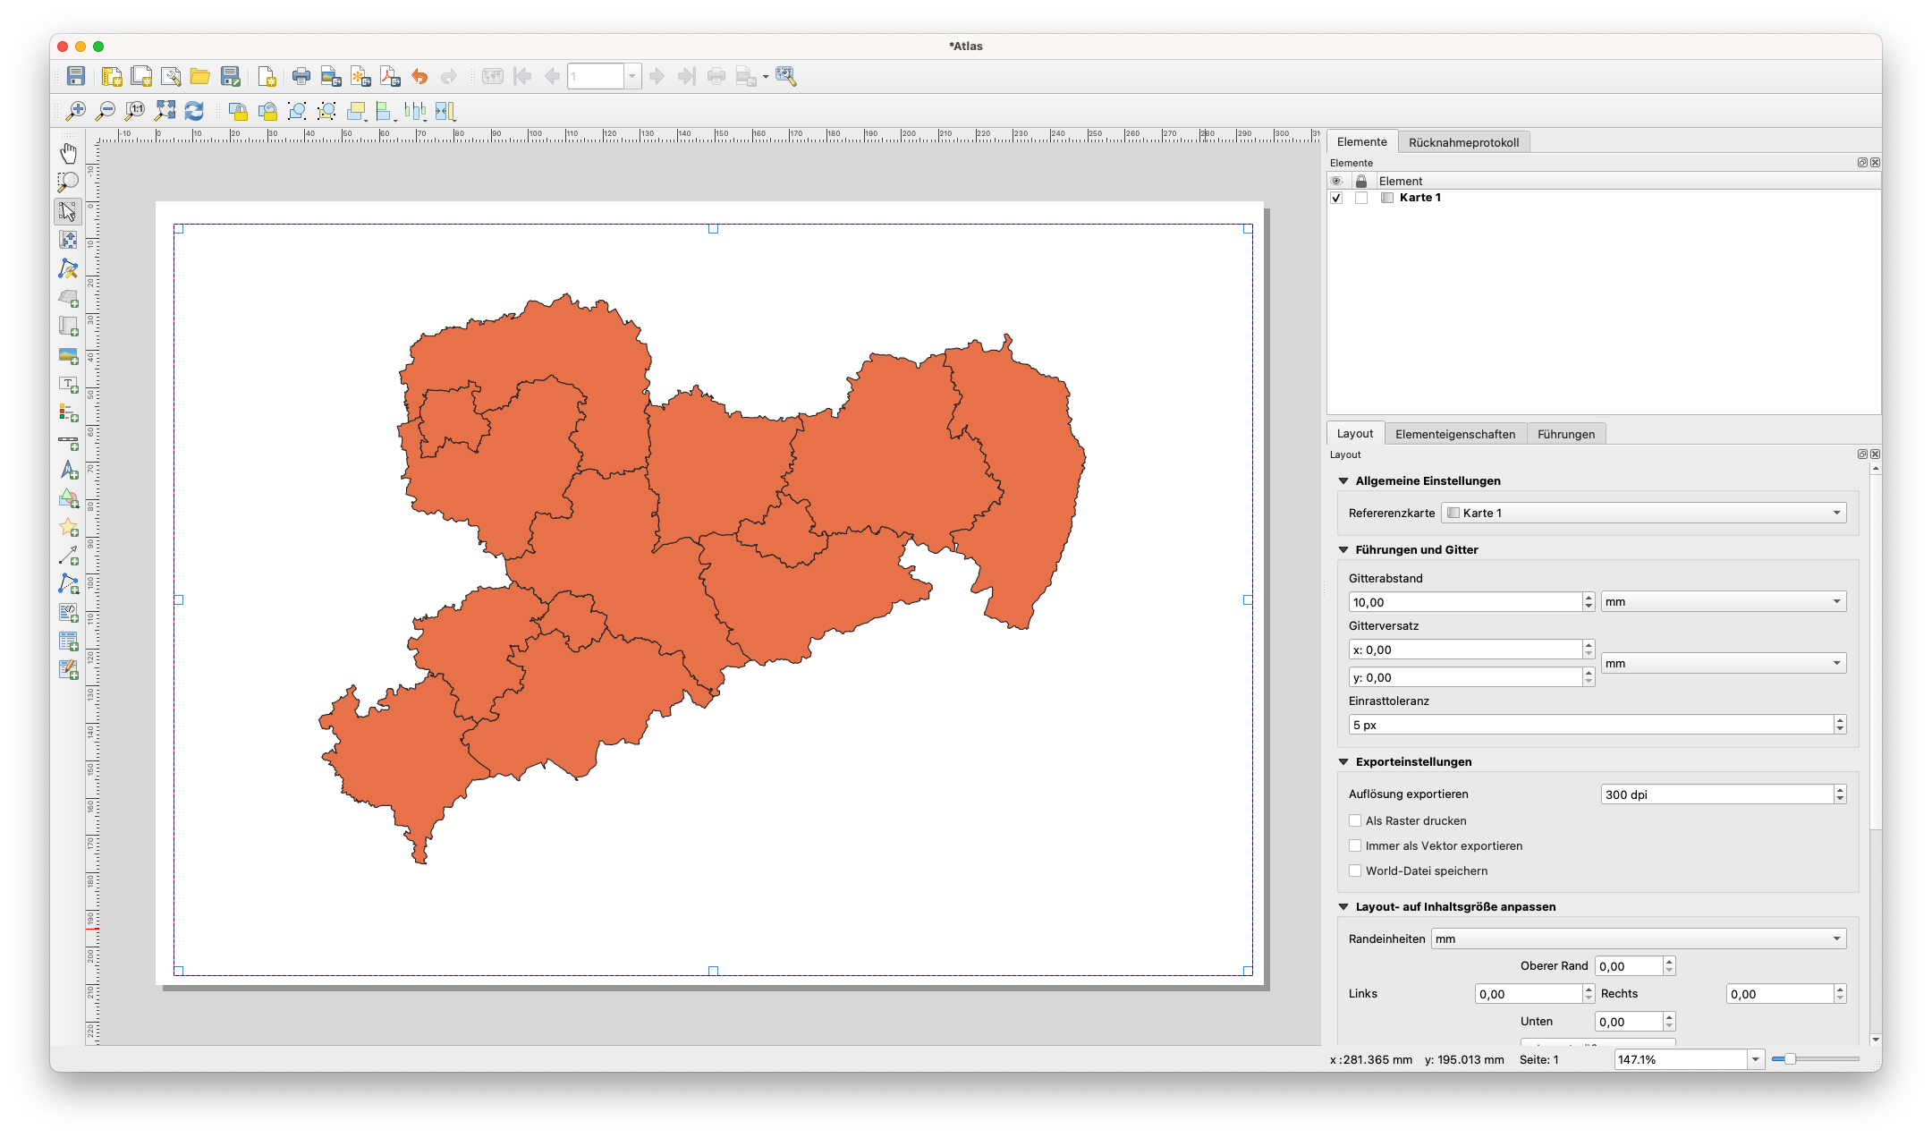Ungroup the selected group

click(x=326, y=111)
